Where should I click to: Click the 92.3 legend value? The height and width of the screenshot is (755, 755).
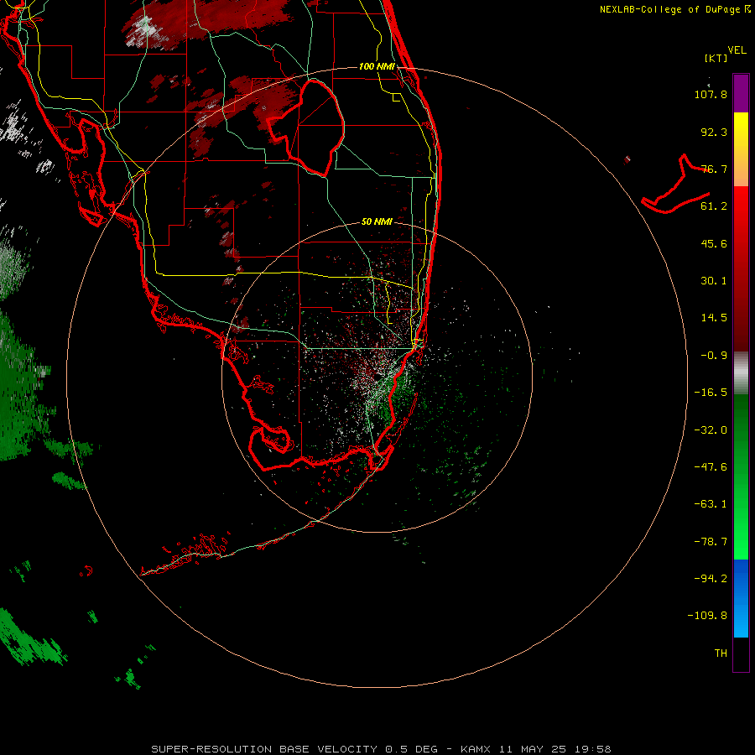714,132
